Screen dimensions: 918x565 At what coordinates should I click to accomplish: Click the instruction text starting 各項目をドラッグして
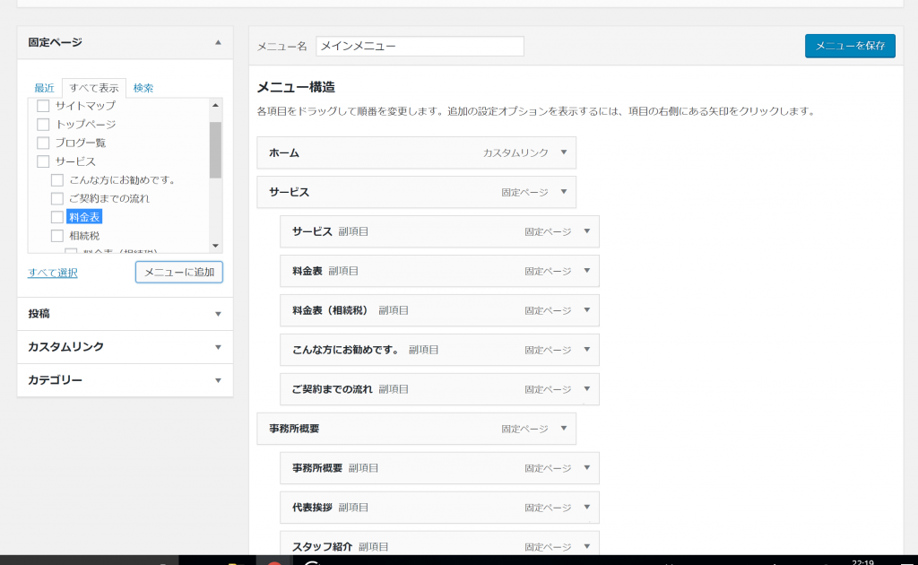[536, 111]
